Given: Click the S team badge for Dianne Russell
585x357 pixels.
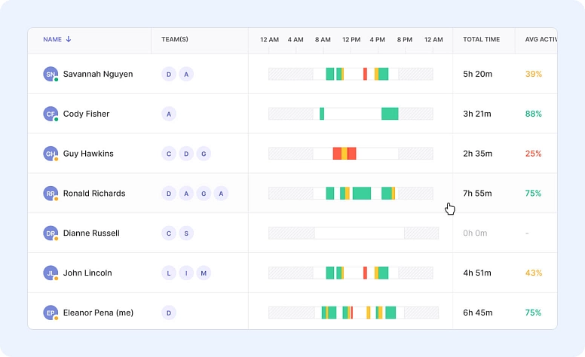Looking at the screenshot, I should pos(186,233).
